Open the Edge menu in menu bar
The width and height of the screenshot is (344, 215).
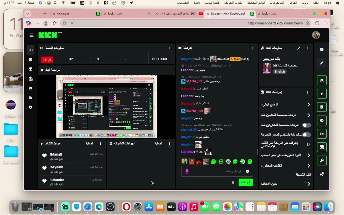pyautogui.click(x=327, y=3)
